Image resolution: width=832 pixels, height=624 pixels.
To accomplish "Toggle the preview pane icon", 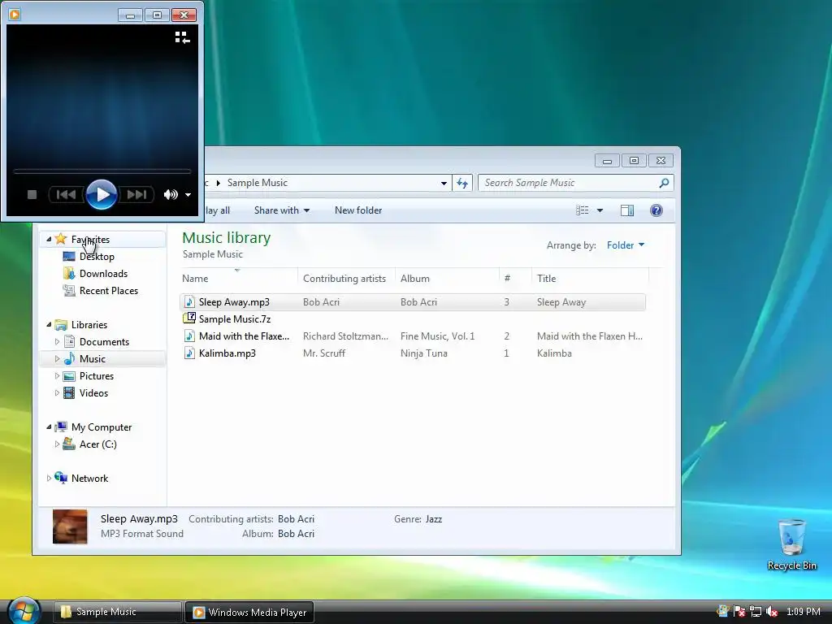I will [x=627, y=210].
